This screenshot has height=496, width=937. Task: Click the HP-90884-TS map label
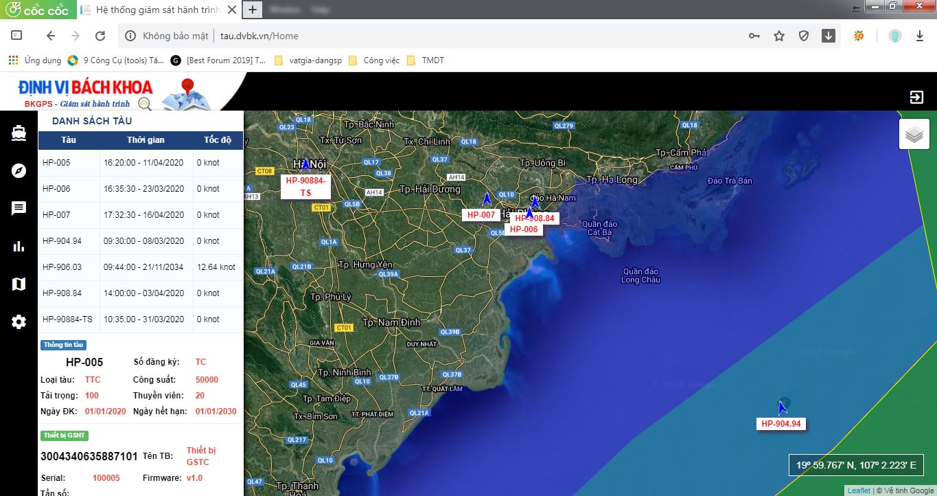[x=305, y=186]
